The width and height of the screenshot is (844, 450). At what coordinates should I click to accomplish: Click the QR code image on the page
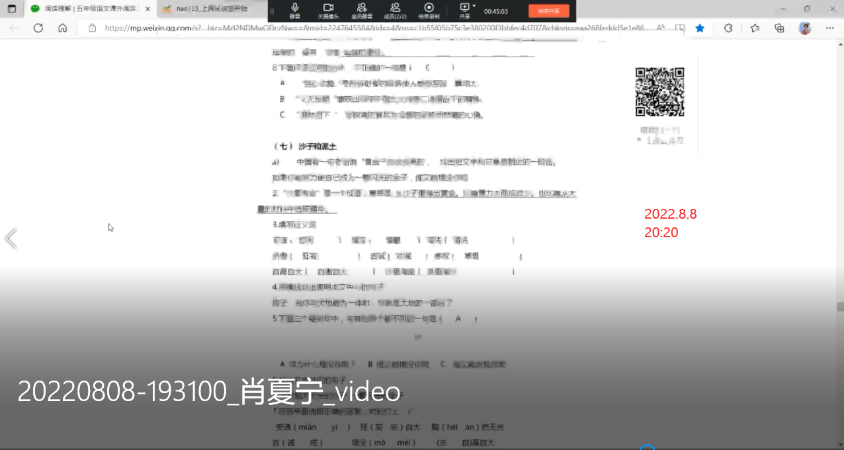[659, 92]
